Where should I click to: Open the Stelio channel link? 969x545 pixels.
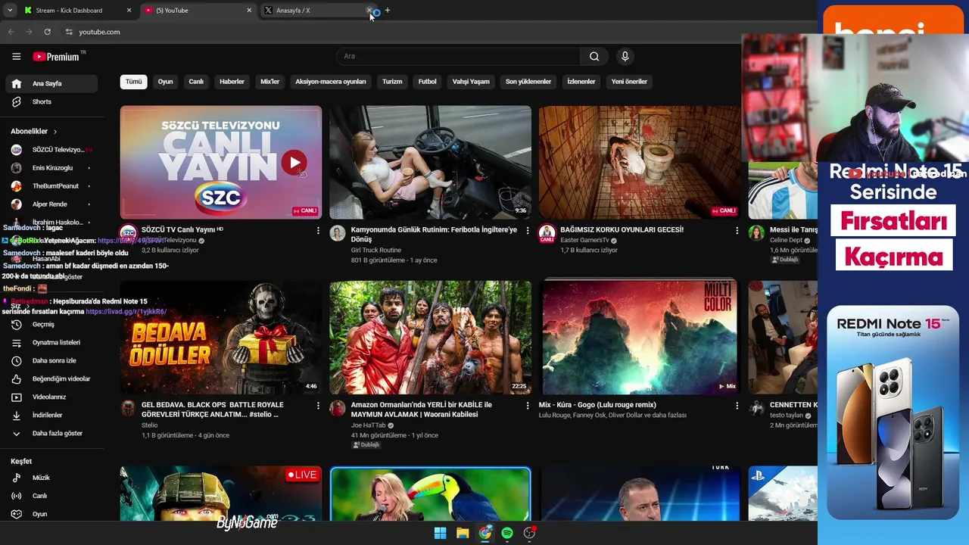pos(149,425)
